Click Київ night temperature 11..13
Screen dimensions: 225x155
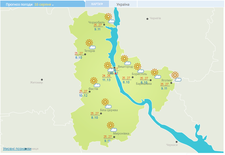106,80
